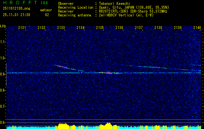Click the R820T2(RTL-SDR) SDR-Sharp 53.372MHz text
Image resolution: width=204 pixels, height=129 pixels.
pos(133,11)
